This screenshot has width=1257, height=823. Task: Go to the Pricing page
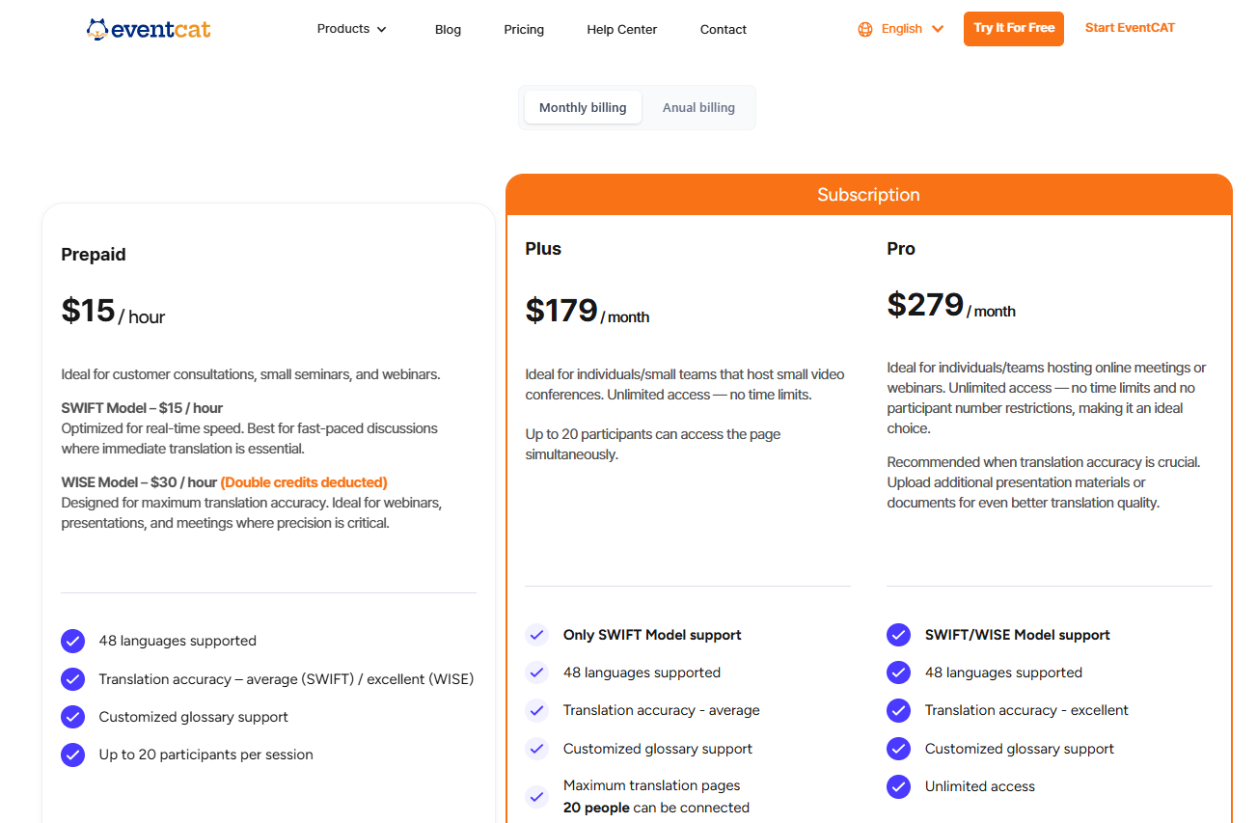click(524, 30)
